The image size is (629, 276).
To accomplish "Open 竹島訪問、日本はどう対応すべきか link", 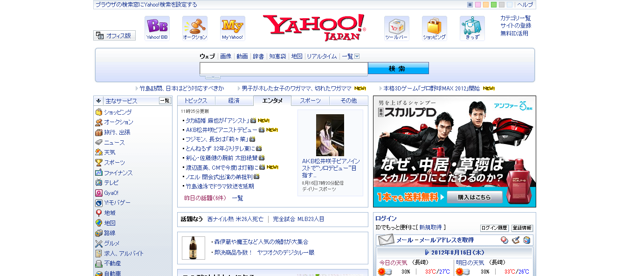I will [182, 88].
